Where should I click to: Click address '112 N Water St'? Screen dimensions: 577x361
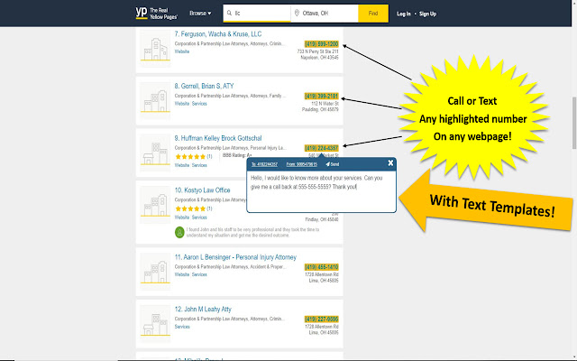tap(325, 104)
